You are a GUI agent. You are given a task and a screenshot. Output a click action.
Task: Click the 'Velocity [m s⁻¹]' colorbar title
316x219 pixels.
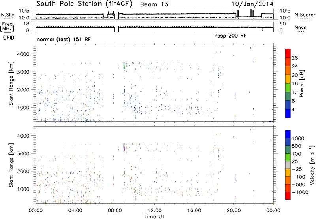(x=312, y=165)
